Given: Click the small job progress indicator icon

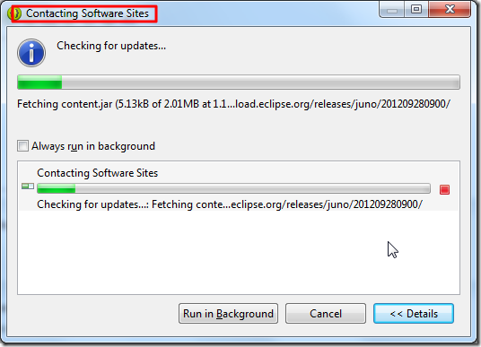Looking at the screenshot, I should [28, 187].
